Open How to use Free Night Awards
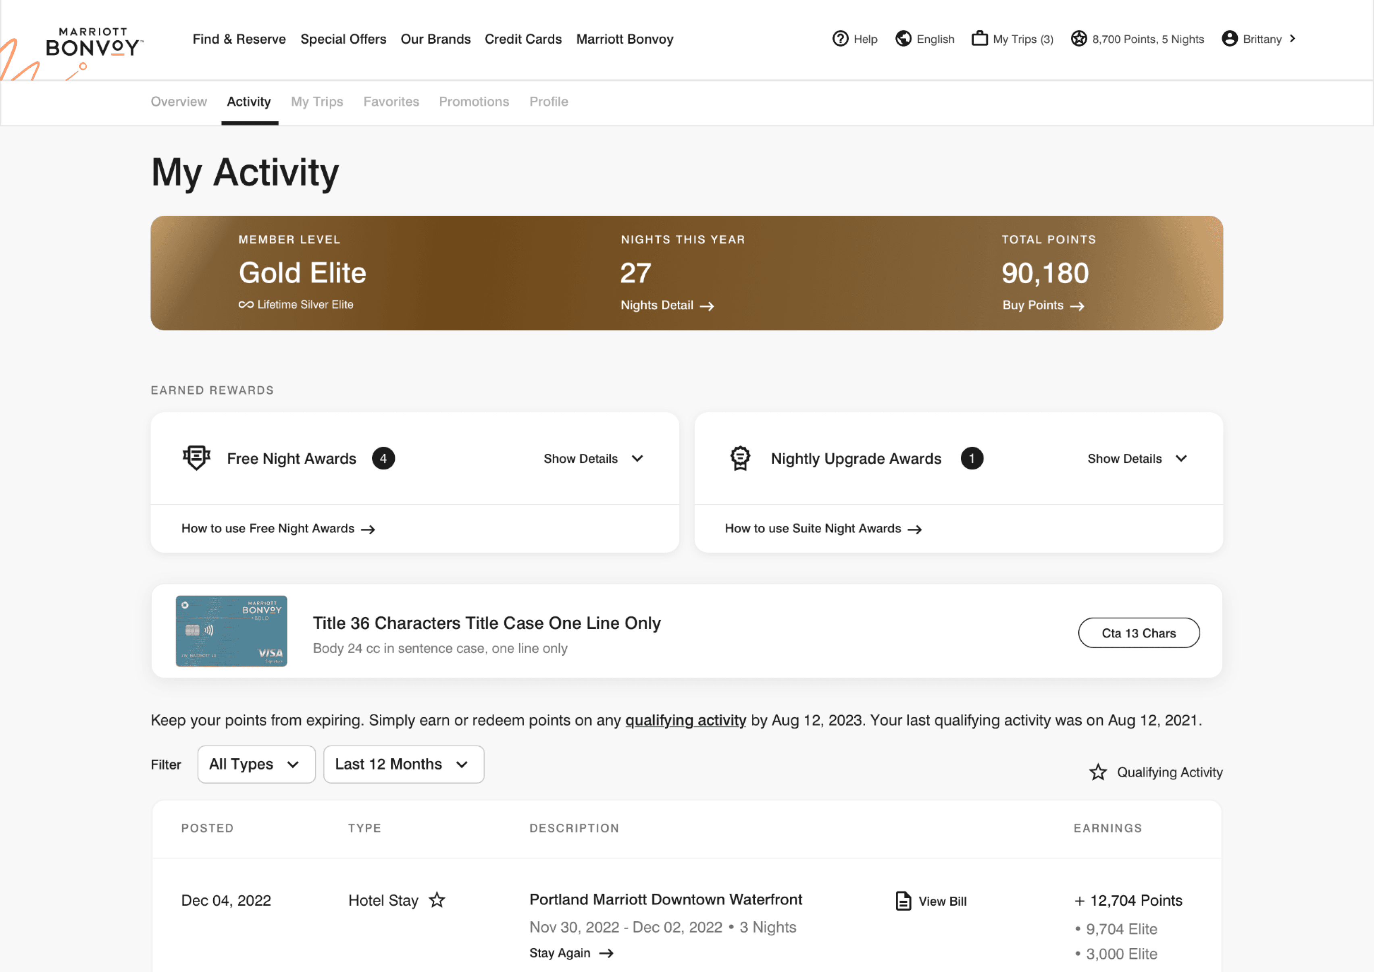 [279, 528]
